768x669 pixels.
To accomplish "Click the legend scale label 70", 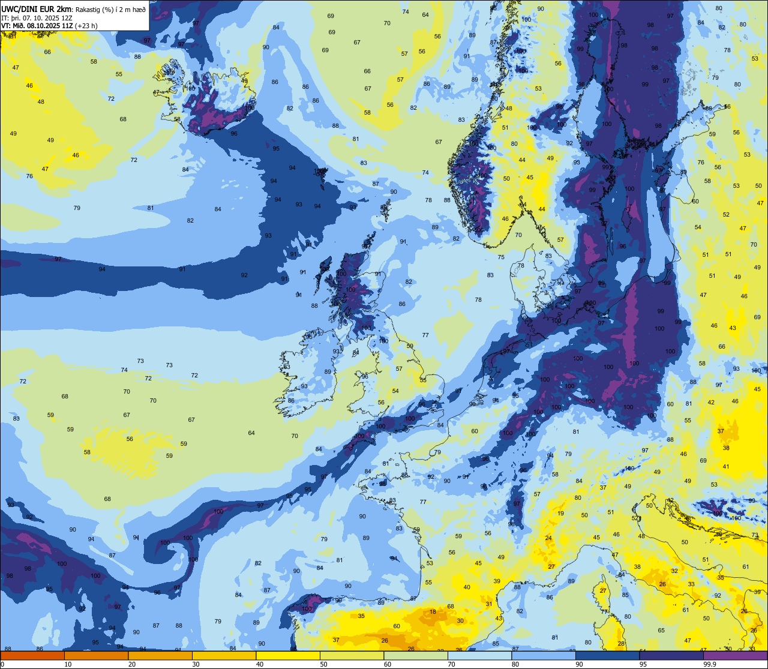I will click(451, 664).
